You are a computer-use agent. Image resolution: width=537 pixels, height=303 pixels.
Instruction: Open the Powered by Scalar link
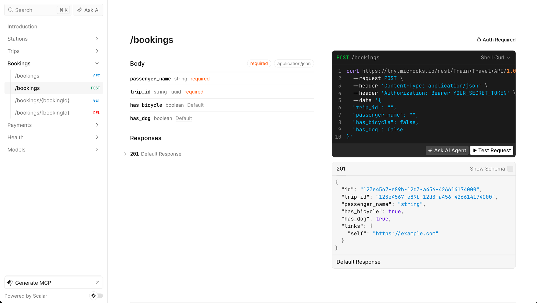(x=26, y=296)
